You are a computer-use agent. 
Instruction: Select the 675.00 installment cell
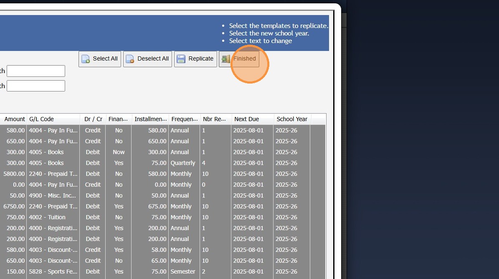[150, 206]
